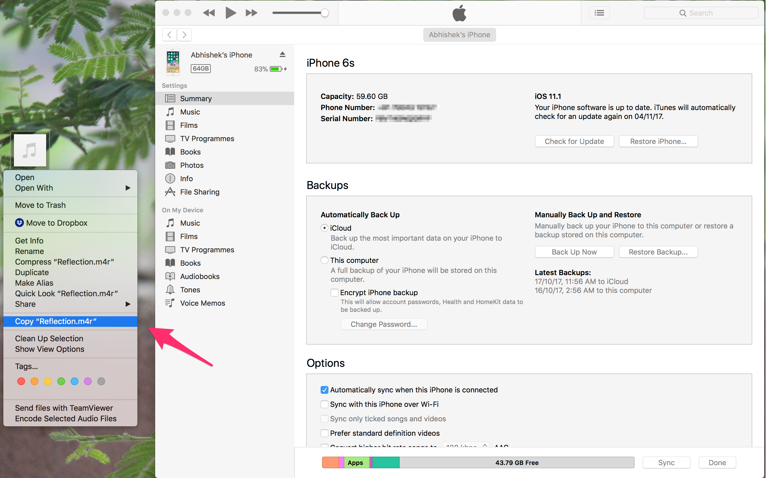The image size is (777, 478).
Task: Expand the Share submenu
Action: [70, 304]
